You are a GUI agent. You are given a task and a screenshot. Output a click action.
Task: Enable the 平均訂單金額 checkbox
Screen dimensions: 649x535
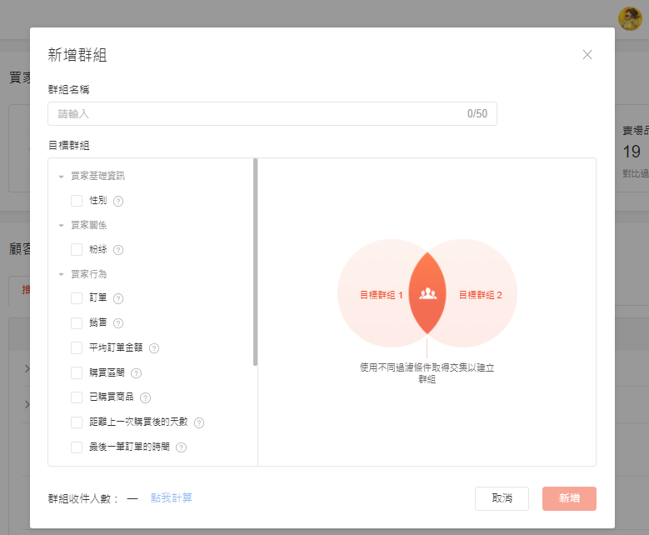77,347
